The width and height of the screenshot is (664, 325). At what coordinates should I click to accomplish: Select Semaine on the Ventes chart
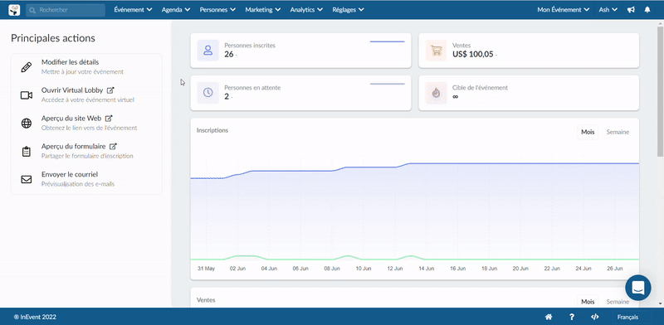(x=618, y=302)
